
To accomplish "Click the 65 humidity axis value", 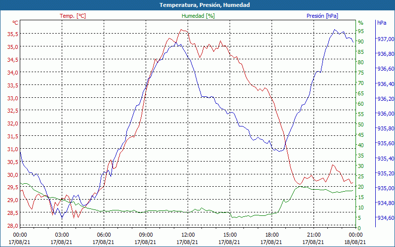I will 361,93.
